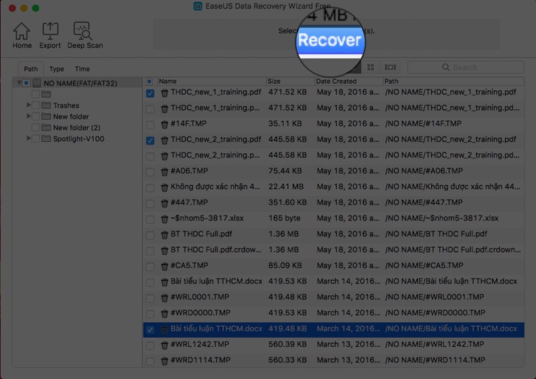Click trash icon beside #14F.TMP

[164, 124]
